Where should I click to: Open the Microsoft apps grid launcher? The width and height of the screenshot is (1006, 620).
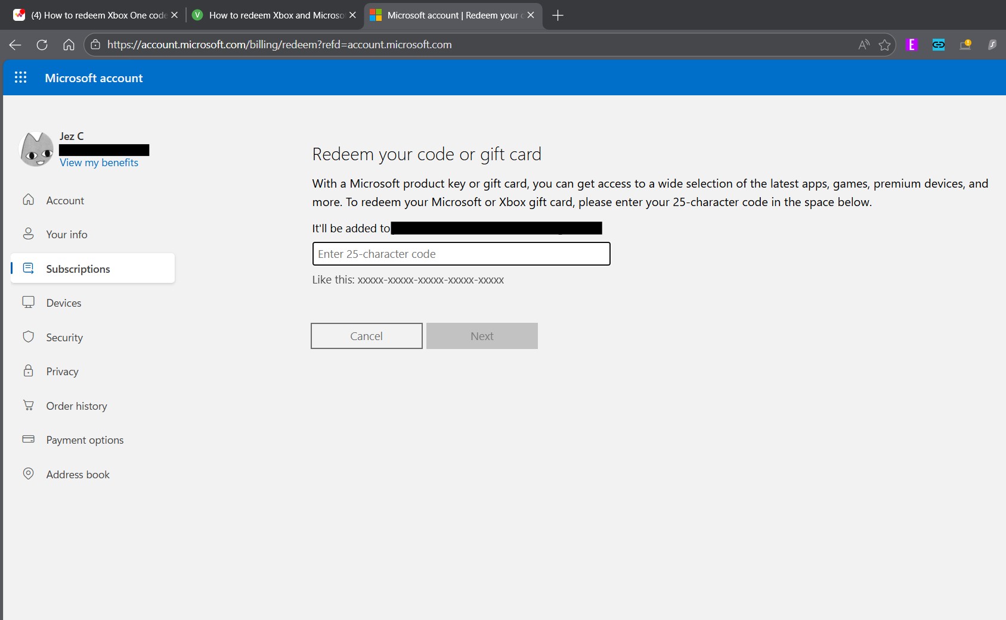click(x=21, y=77)
